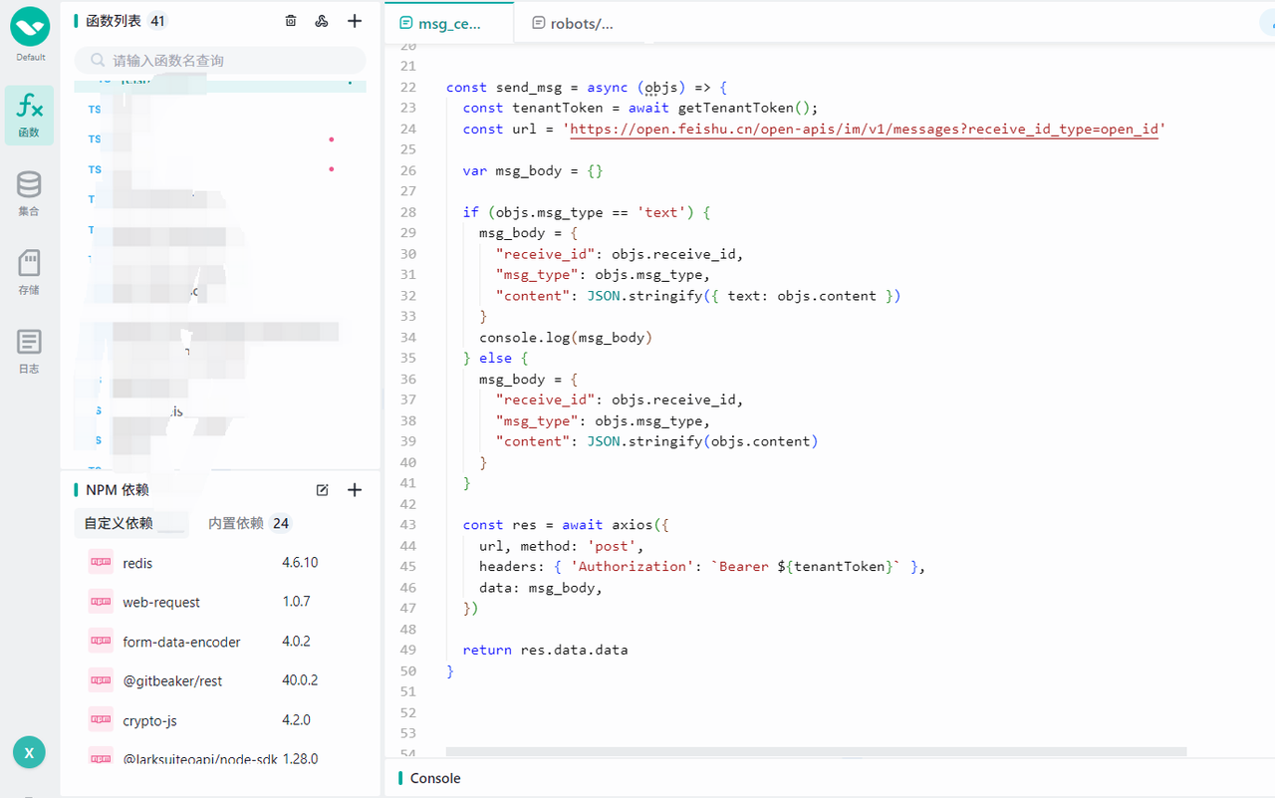Image resolution: width=1275 pixels, height=798 pixels.
Task: Click the Feishu API URL string on line 24
Action: coord(864,130)
